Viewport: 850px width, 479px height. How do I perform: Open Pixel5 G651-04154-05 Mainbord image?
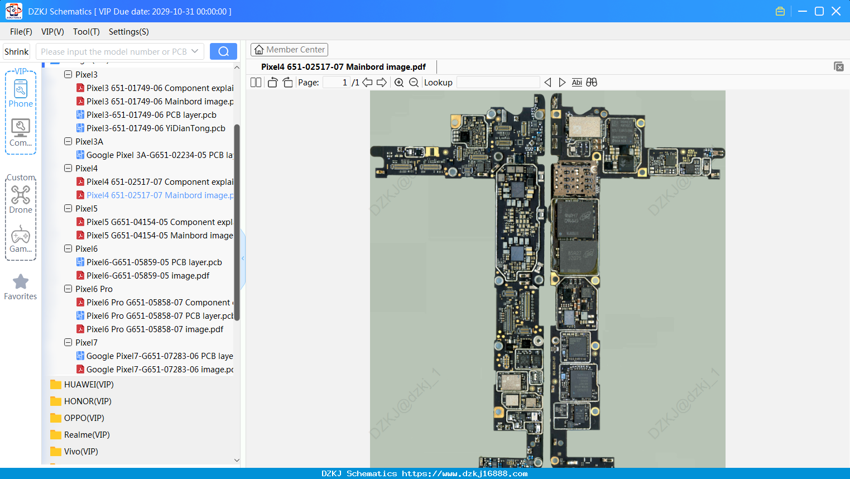click(155, 235)
